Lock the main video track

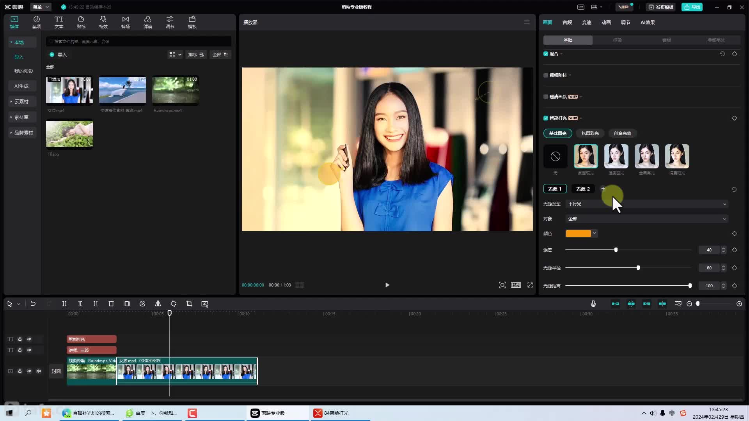pos(20,371)
